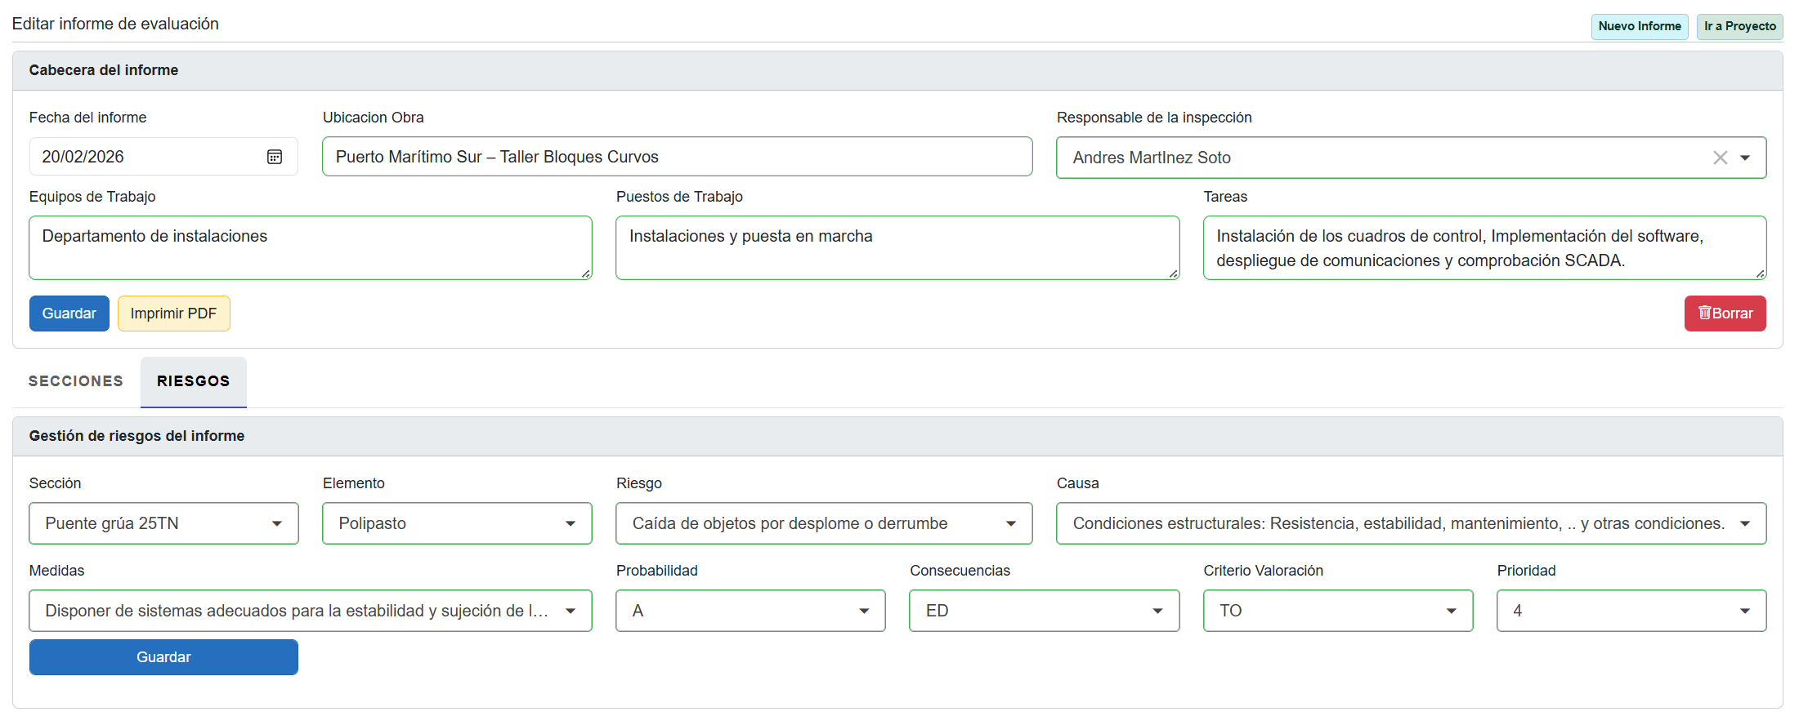This screenshot has width=1799, height=725.
Task: Click the Ubicacion Obra text field
Action: click(677, 157)
